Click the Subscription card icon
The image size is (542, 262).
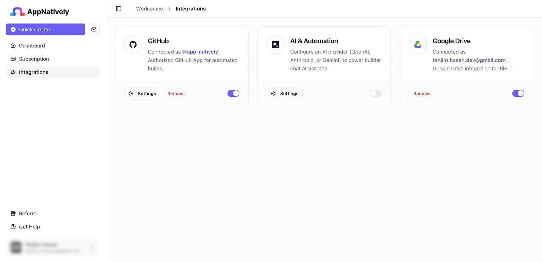pyautogui.click(x=13, y=59)
